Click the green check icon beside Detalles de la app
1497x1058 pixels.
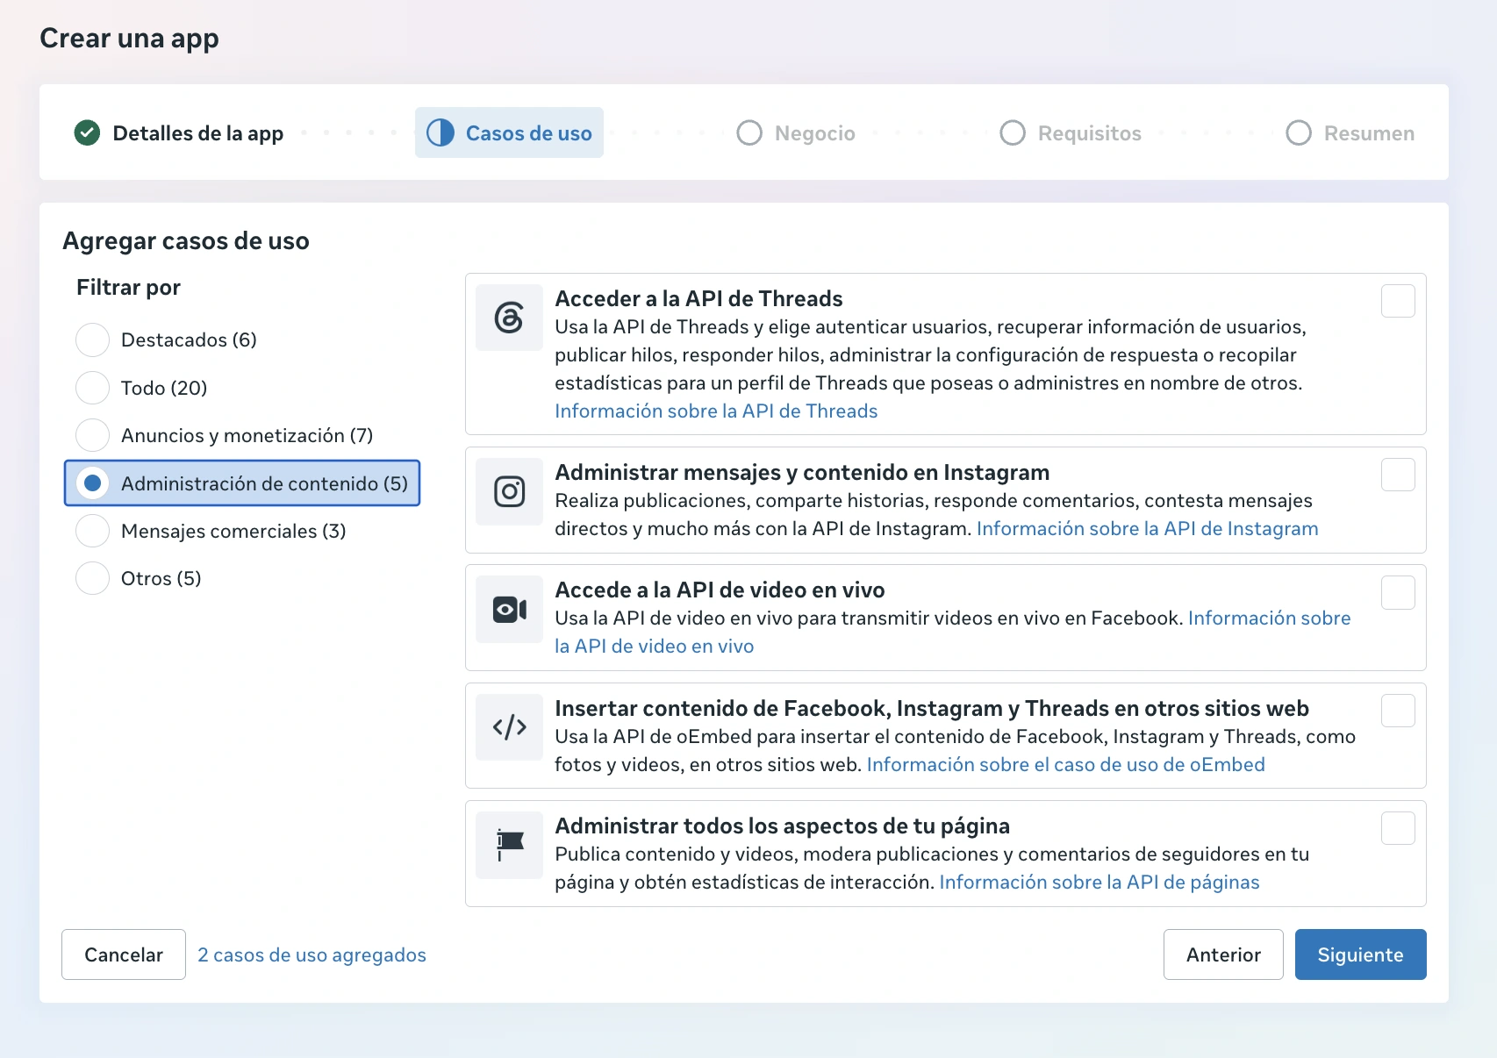pos(87,132)
